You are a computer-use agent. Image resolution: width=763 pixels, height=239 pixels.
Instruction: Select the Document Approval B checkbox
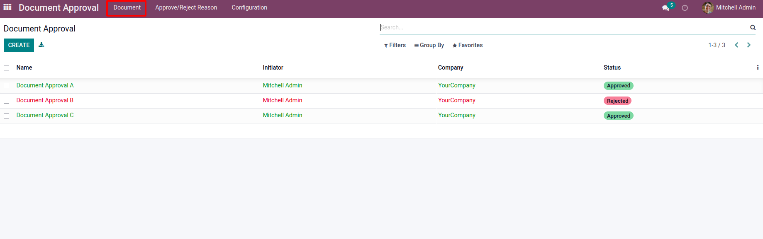pos(7,101)
